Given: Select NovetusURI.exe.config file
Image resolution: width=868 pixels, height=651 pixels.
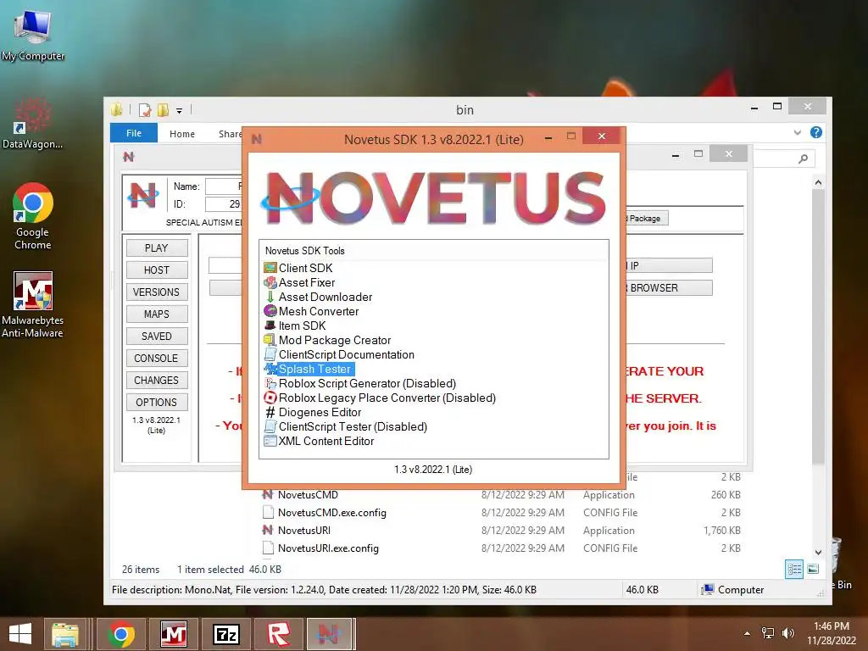Looking at the screenshot, I should (328, 548).
